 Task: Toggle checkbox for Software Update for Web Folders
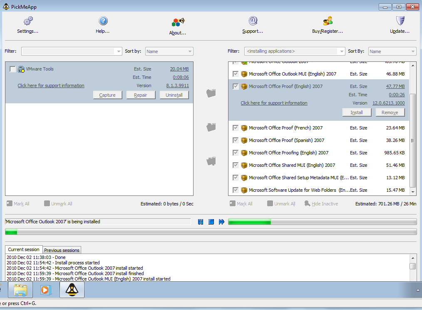click(x=236, y=190)
